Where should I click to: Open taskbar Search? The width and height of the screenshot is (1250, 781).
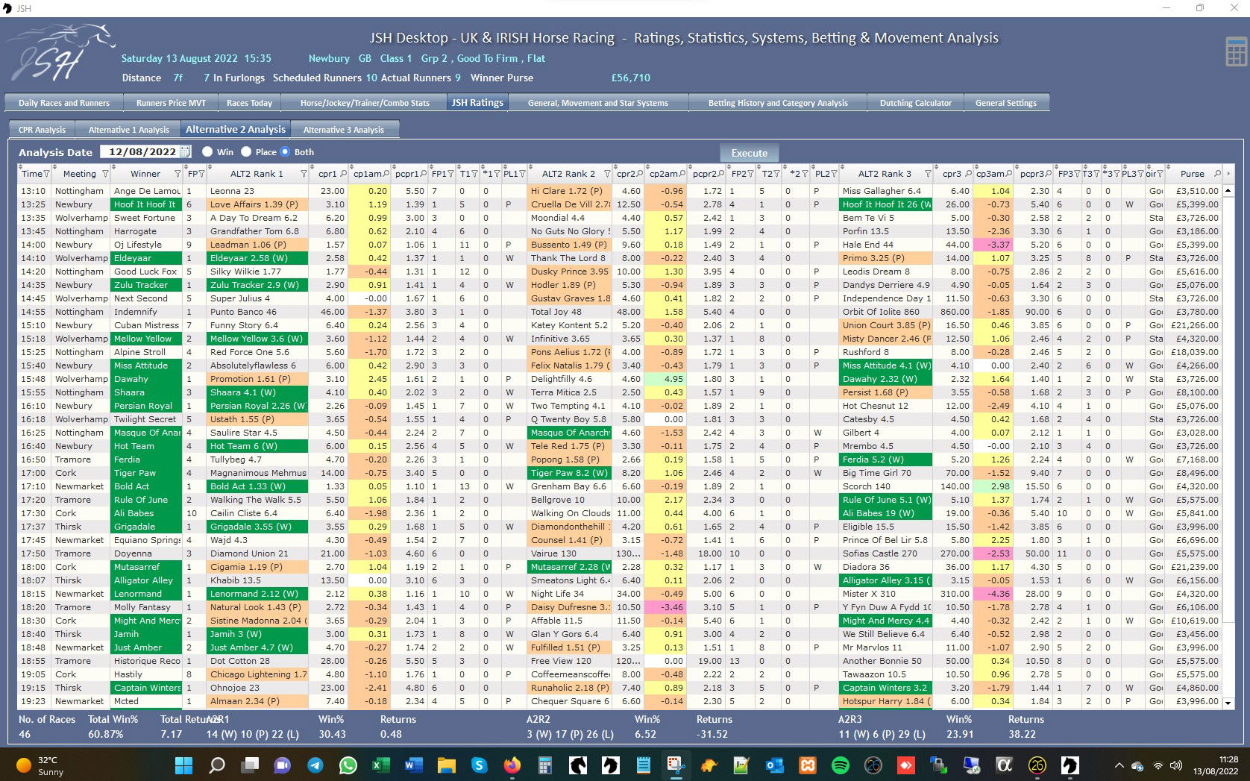click(217, 765)
